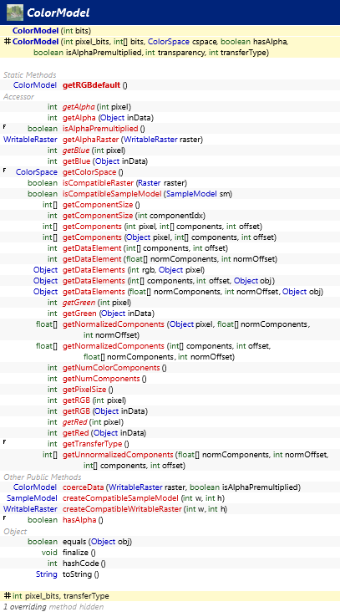Click the F final marker beside hasAlpha
The image size is (340, 612).
[5, 518]
